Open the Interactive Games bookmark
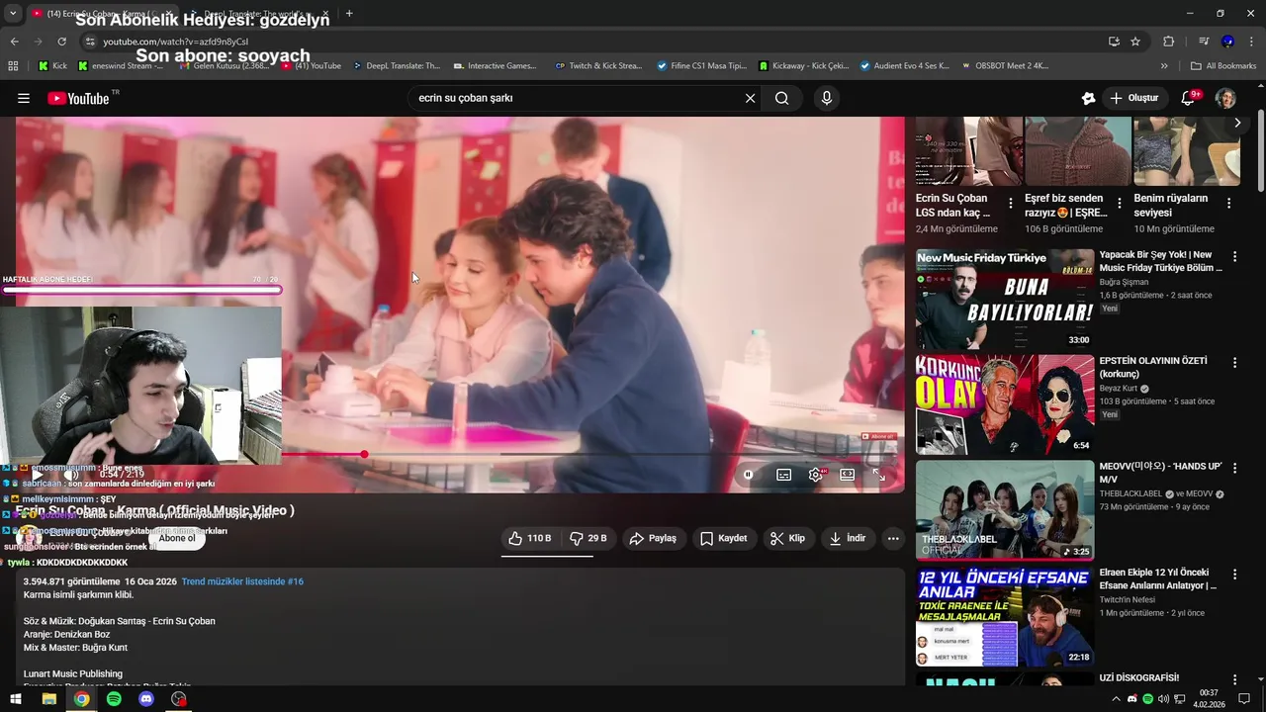The height and width of the screenshot is (712, 1266). (495, 66)
